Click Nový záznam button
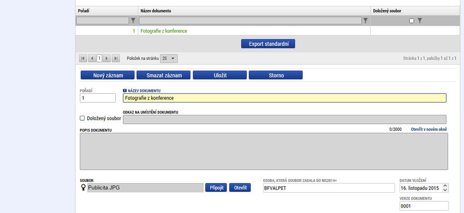 (108, 76)
